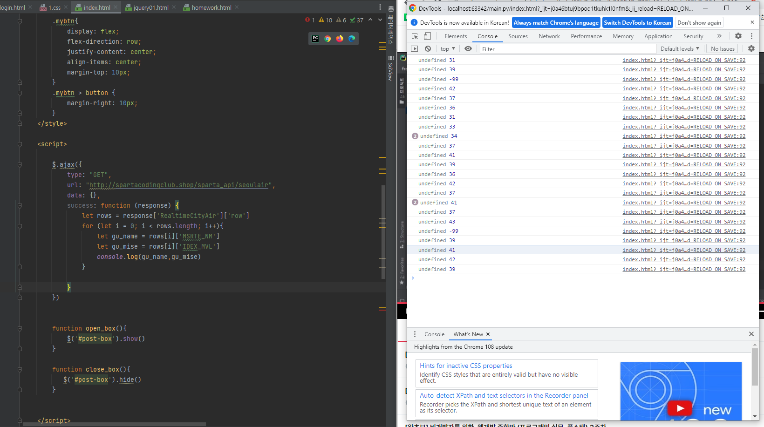
Task: Close the What's New tab
Action: pos(488,334)
